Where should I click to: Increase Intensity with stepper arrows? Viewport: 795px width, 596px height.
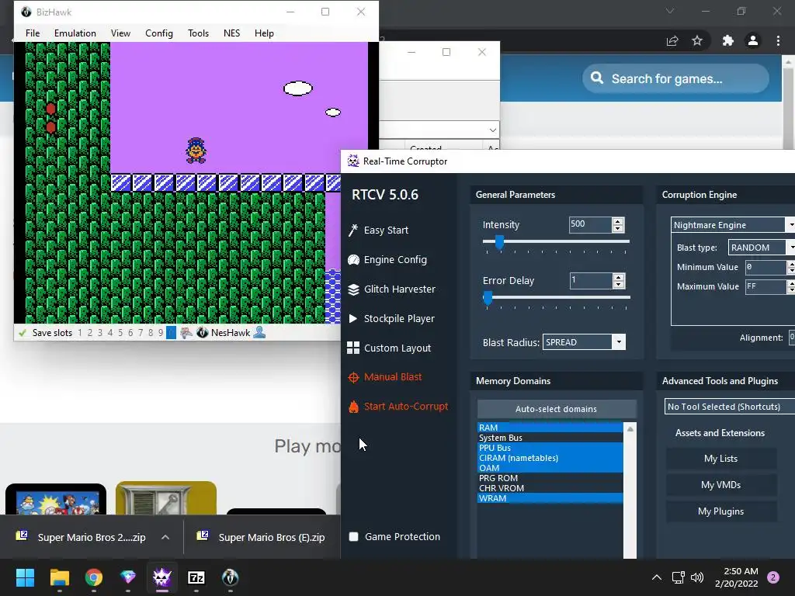(x=617, y=221)
